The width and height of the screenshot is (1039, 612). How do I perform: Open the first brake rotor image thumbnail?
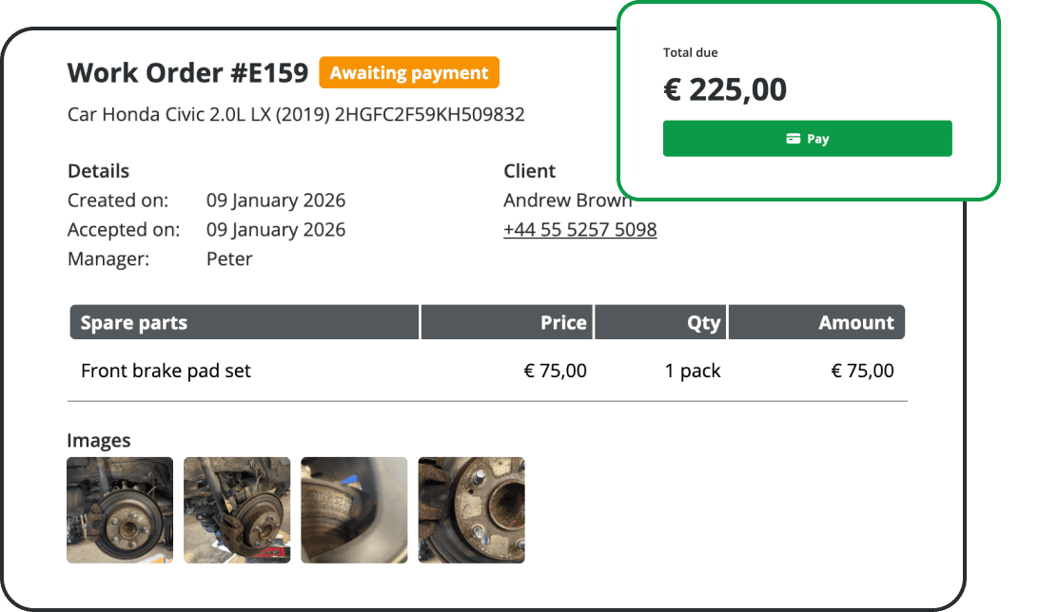coord(119,509)
